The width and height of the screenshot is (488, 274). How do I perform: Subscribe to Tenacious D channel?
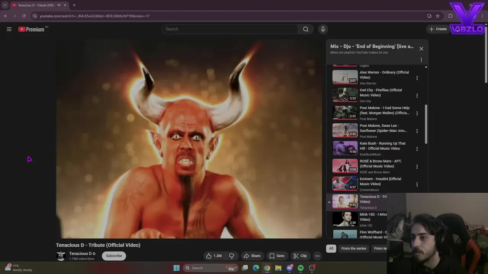[x=114, y=256]
